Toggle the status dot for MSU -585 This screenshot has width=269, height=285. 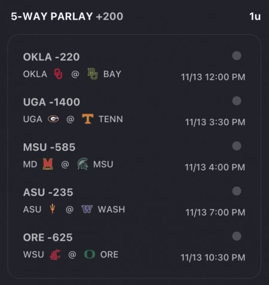[237, 146]
